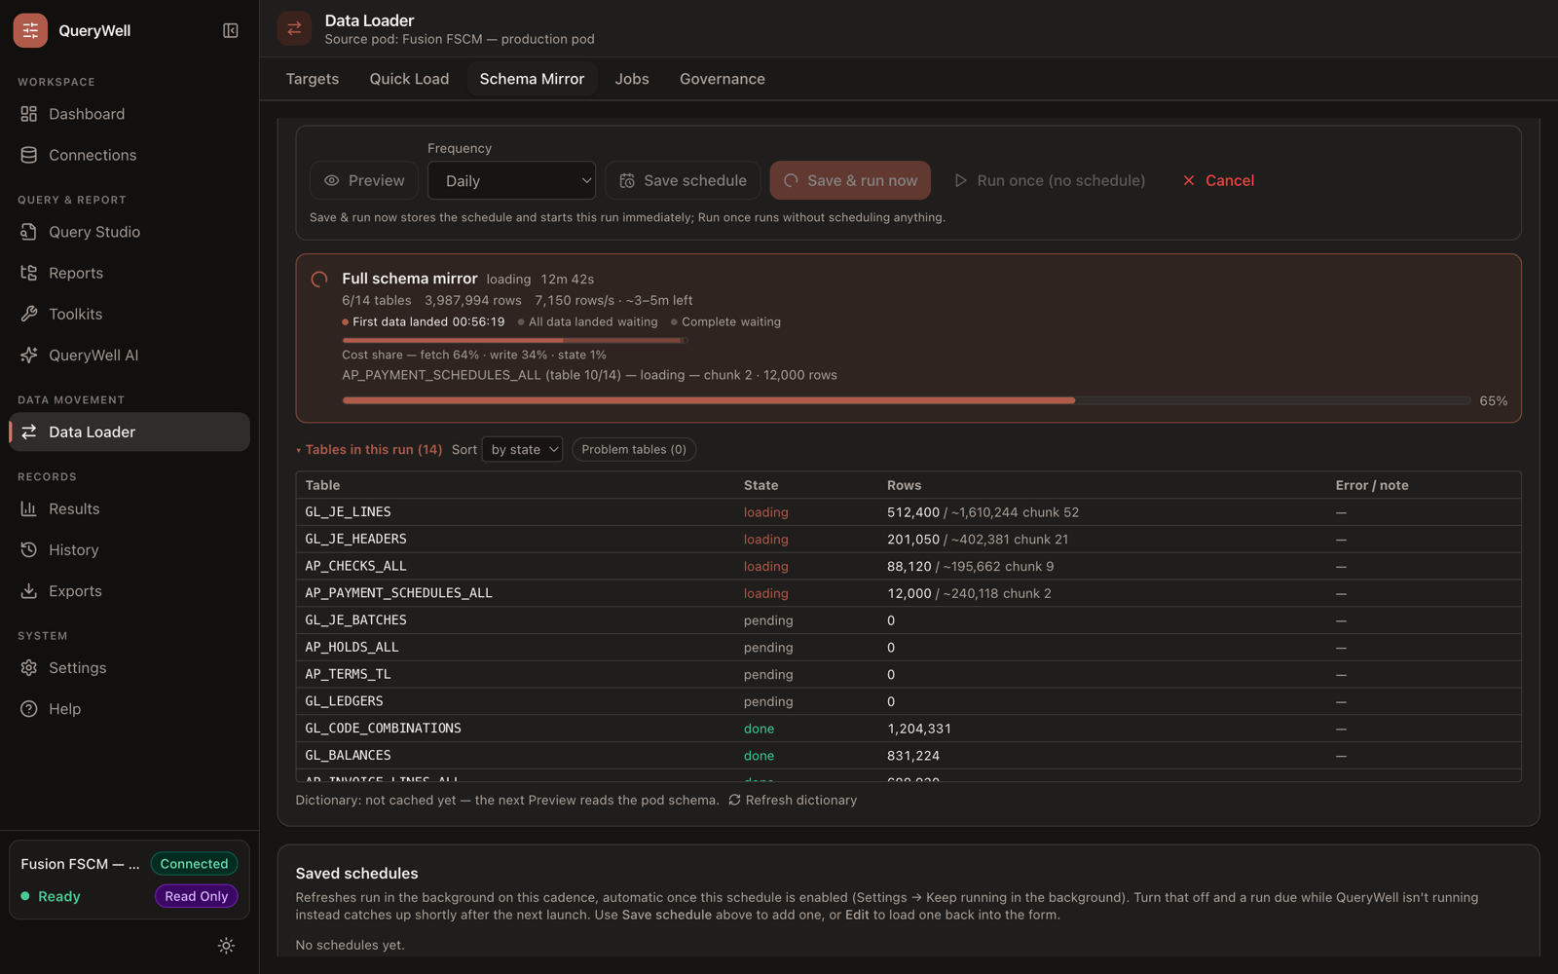The width and height of the screenshot is (1558, 974).
Task: Click the Read Only badge
Action: click(x=196, y=896)
